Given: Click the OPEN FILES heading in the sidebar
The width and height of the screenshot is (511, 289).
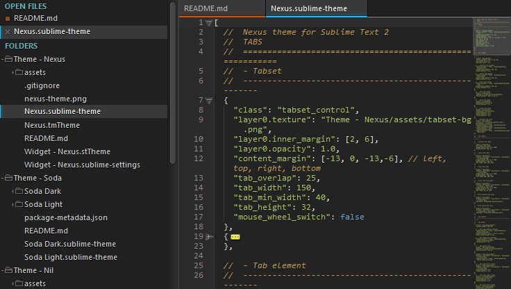Looking at the screenshot, I should tap(26, 6).
